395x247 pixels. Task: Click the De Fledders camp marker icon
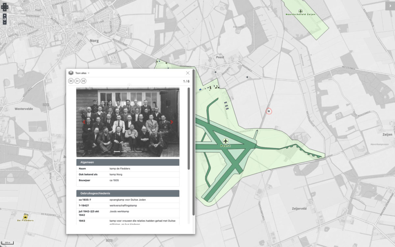coord(25,217)
